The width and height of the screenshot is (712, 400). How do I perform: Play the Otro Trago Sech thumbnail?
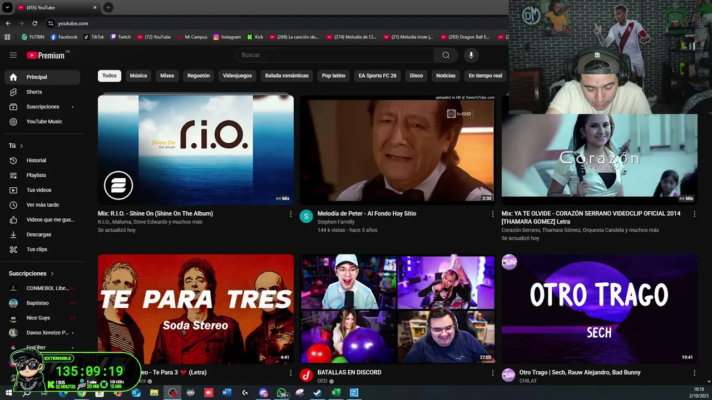(600, 309)
